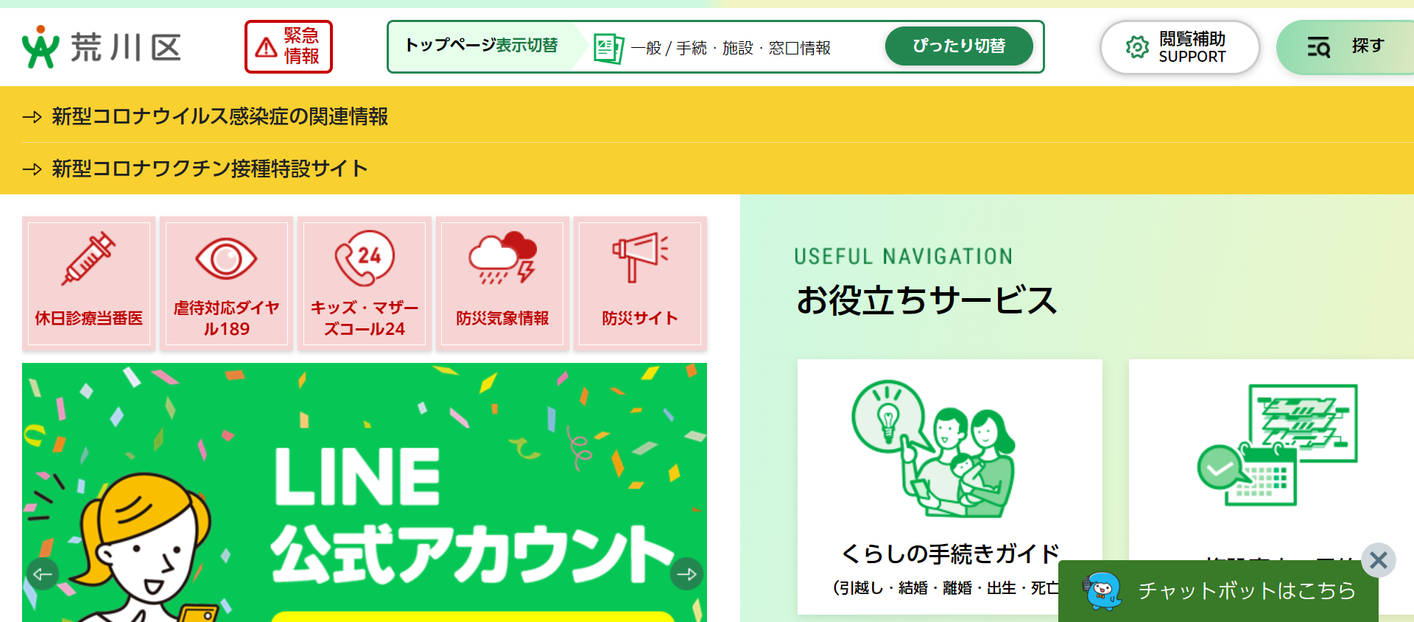This screenshot has height=622, width=1414.
Task: Click the ぴったり切替 button
Action: click(x=959, y=46)
